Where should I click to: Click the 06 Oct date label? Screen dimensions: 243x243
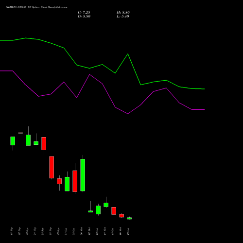[82, 231]
